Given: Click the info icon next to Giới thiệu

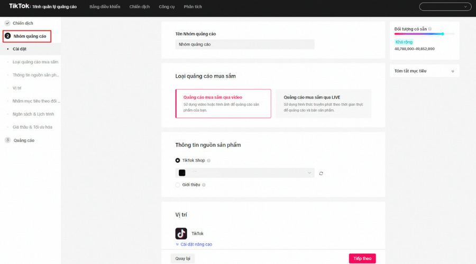Looking at the screenshot, I should pos(204,185).
